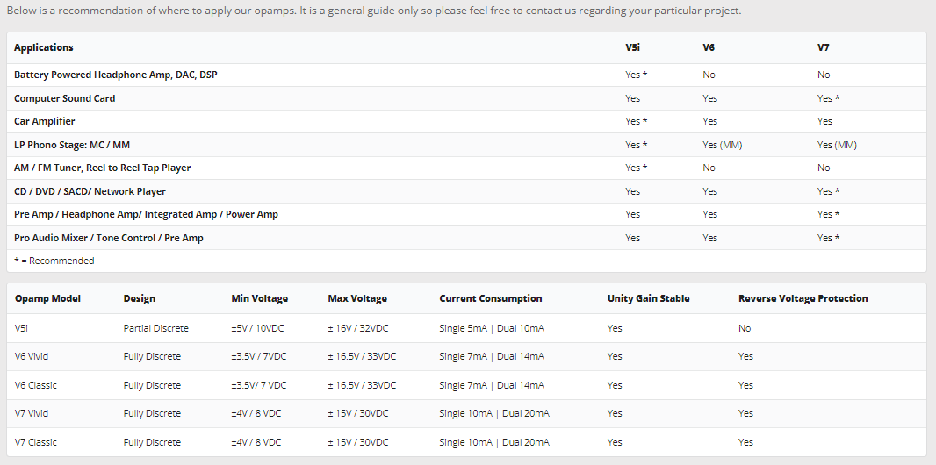Click the Computer Sound Card row label
Image resolution: width=936 pixels, height=465 pixels.
pyautogui.click(x=64, y=98)
